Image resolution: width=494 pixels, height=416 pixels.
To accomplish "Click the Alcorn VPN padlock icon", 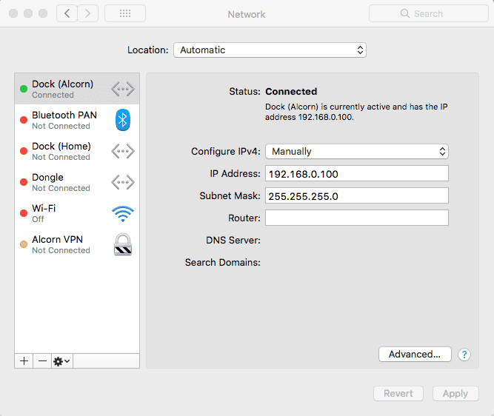I will tap(123, 244).
